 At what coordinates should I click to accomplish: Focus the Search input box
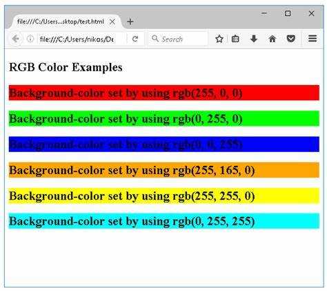[x=178, y=39]
